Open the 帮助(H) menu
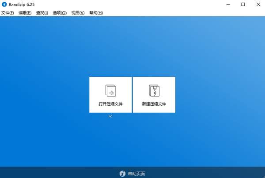 click(96, 13)
